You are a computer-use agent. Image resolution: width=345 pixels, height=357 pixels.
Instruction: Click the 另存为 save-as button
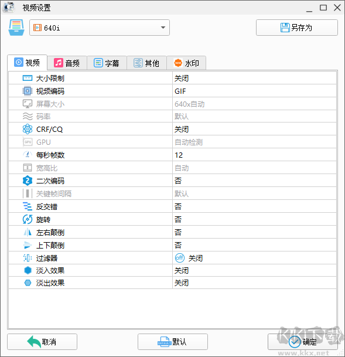[297, 28]
